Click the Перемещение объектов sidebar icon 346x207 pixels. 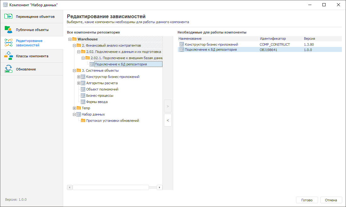[x=8, y=17]
